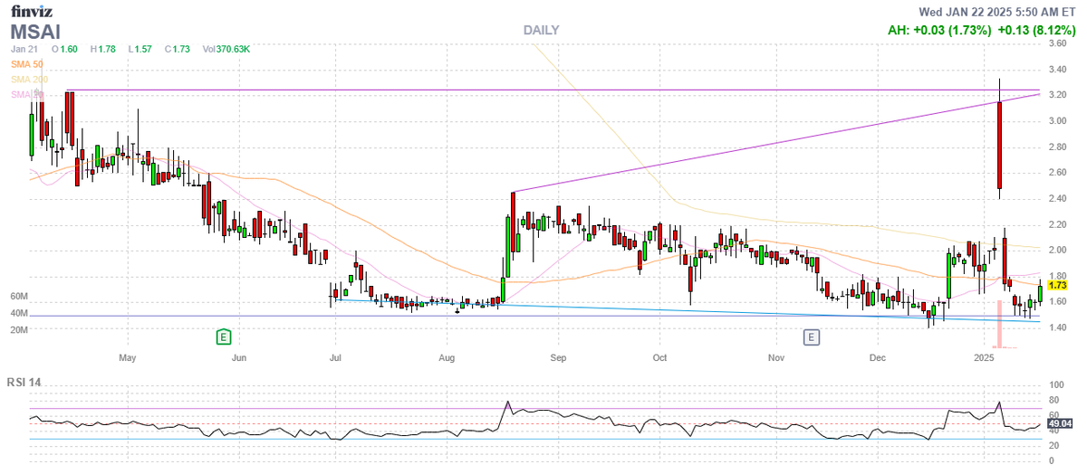Click the date Wed JAN 22 2025 timestamp
Screen dimensions: 1087x474
(x=998, y=11)
